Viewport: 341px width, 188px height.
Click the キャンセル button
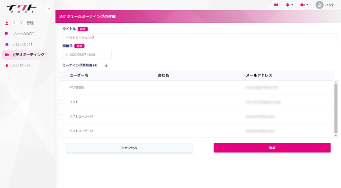pos(129,148)
